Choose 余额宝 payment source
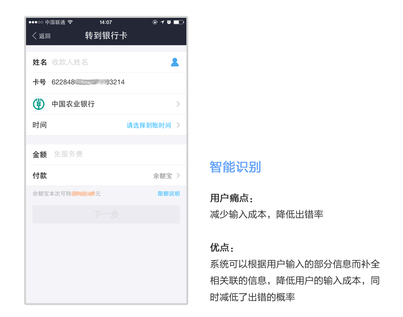Screen dimensions: 403x317 pyautogui.click(x=163, y=176)
